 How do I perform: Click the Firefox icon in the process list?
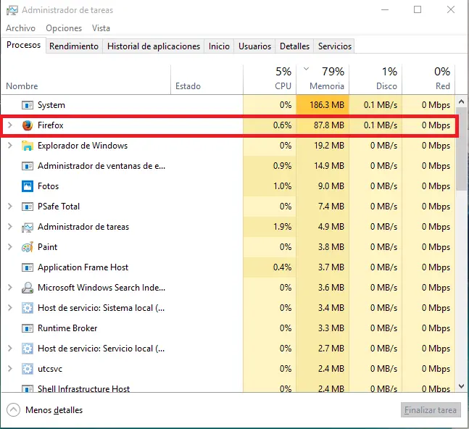(28, 125)
